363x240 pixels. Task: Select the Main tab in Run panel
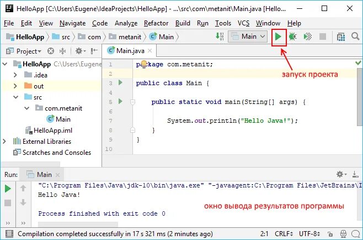click(x=43, y=175)
